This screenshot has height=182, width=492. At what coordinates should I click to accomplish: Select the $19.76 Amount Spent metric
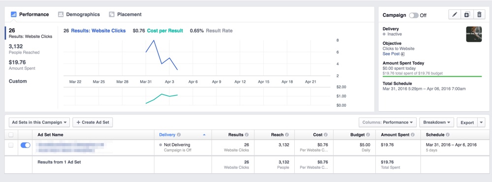tap(22, 65)
